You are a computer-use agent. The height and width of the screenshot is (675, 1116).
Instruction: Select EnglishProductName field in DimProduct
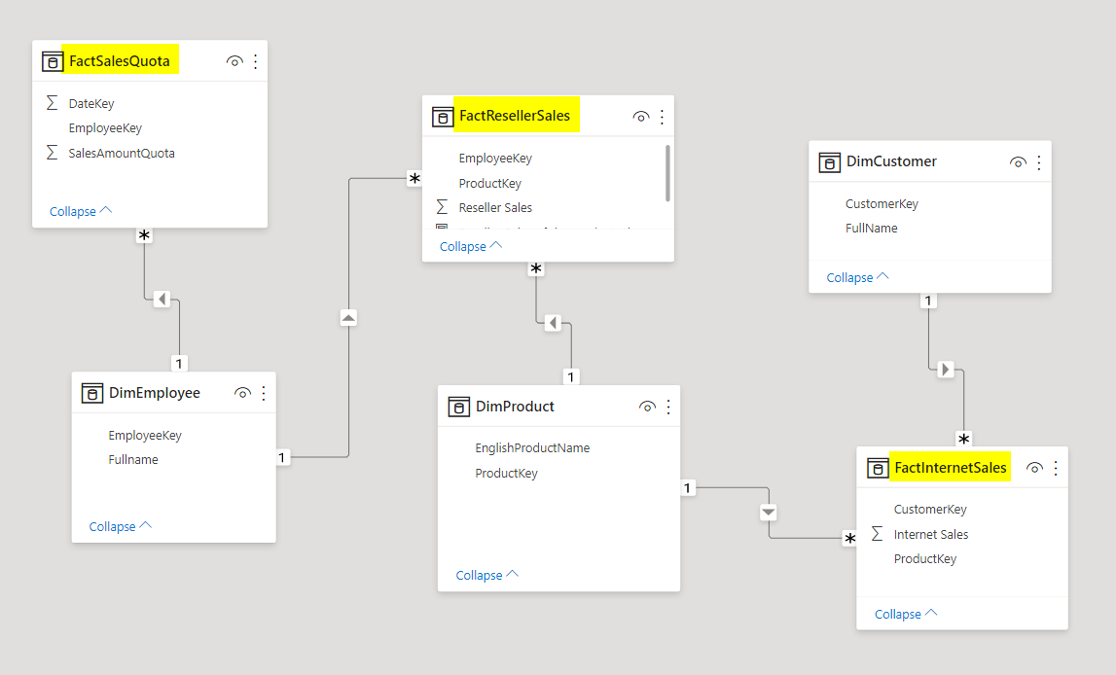pyautogui.click(x=532, y=448)
